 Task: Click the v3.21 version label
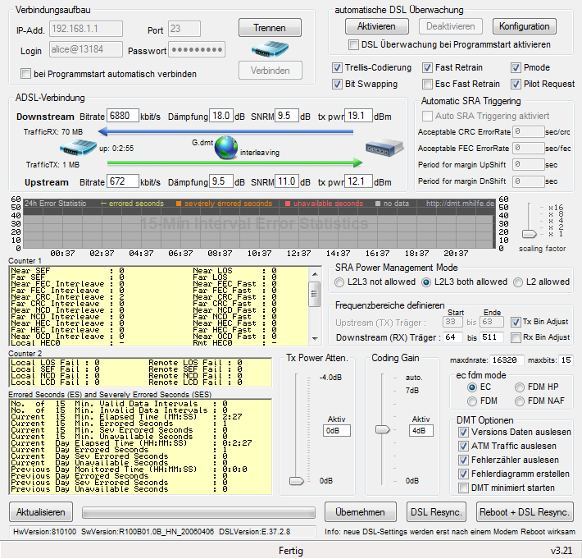562,551
